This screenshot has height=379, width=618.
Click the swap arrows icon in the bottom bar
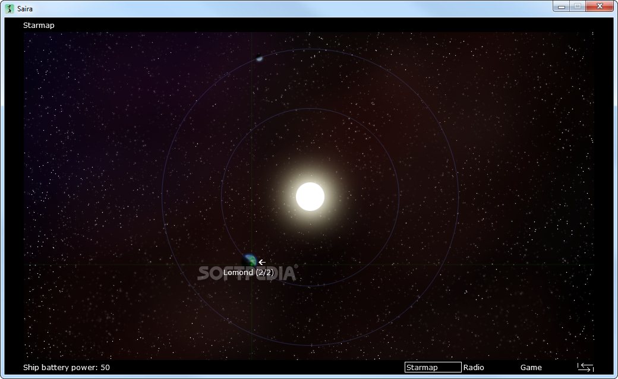coord(585,367)
